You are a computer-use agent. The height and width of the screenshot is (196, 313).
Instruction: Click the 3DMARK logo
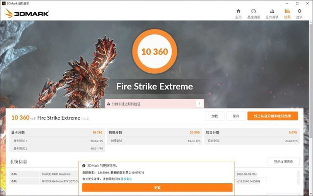point(27,13)
